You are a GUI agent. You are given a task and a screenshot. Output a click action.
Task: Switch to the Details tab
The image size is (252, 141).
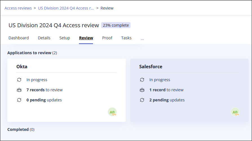tap(44, 38)
